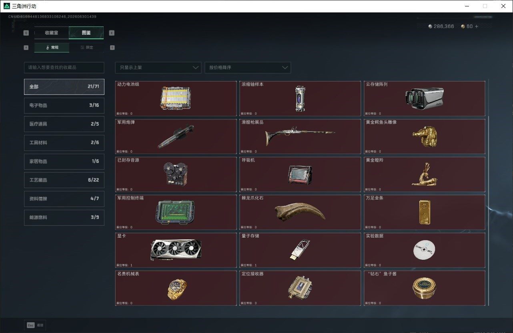
Task: Click the gold coin currency icon
Action: tap(463, 26)
